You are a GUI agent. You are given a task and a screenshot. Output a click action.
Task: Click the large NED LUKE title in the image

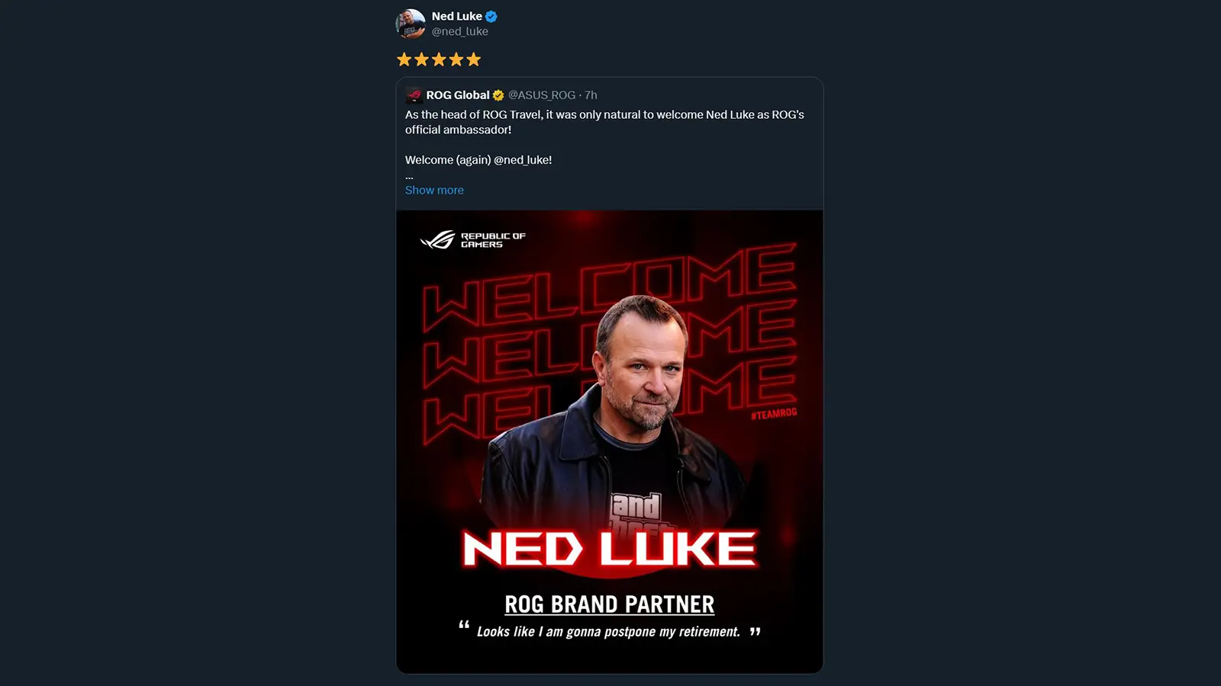[610, 549]
